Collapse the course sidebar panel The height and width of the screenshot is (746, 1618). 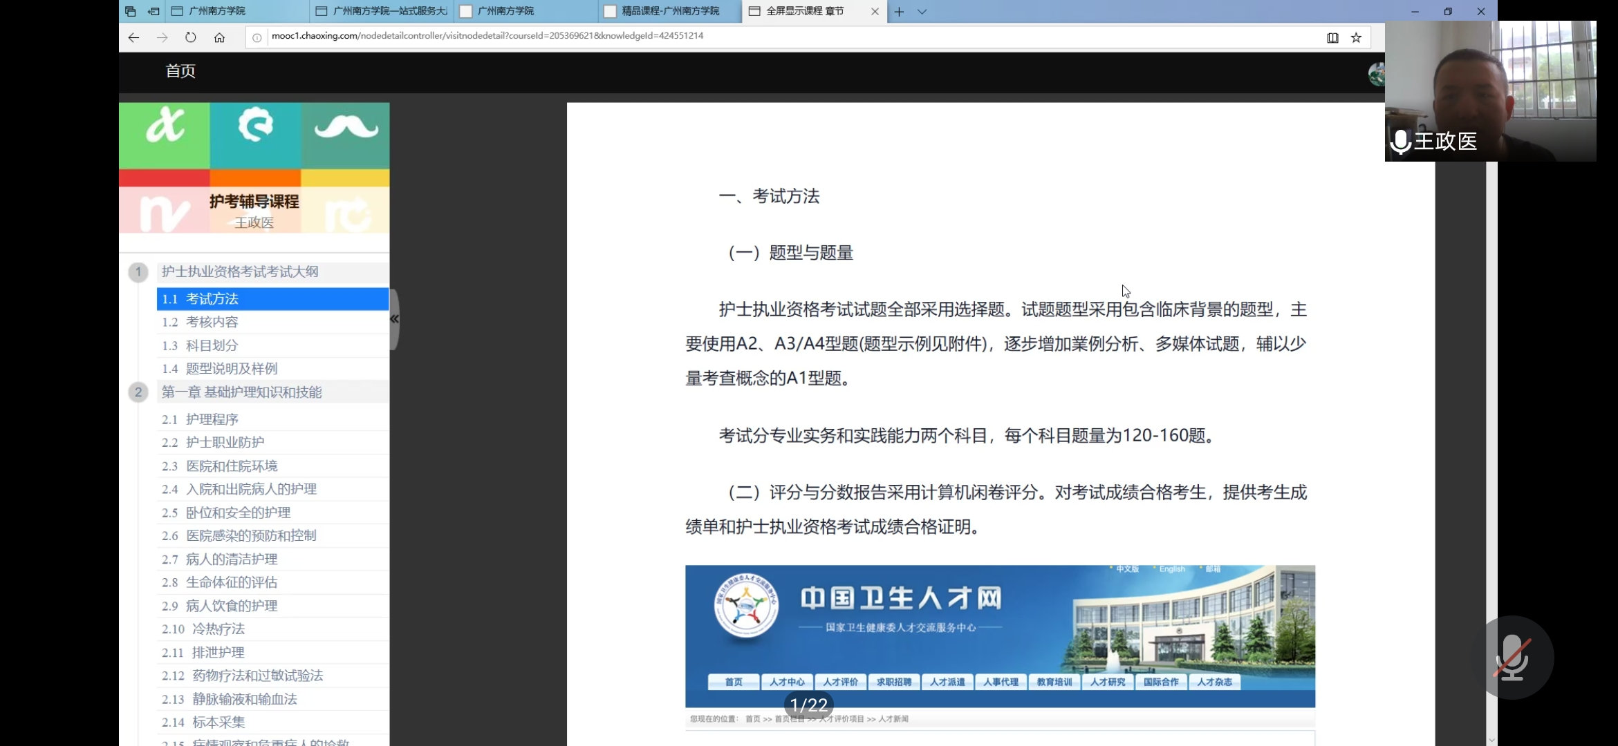pyautogui.click(x=394, y=318)
